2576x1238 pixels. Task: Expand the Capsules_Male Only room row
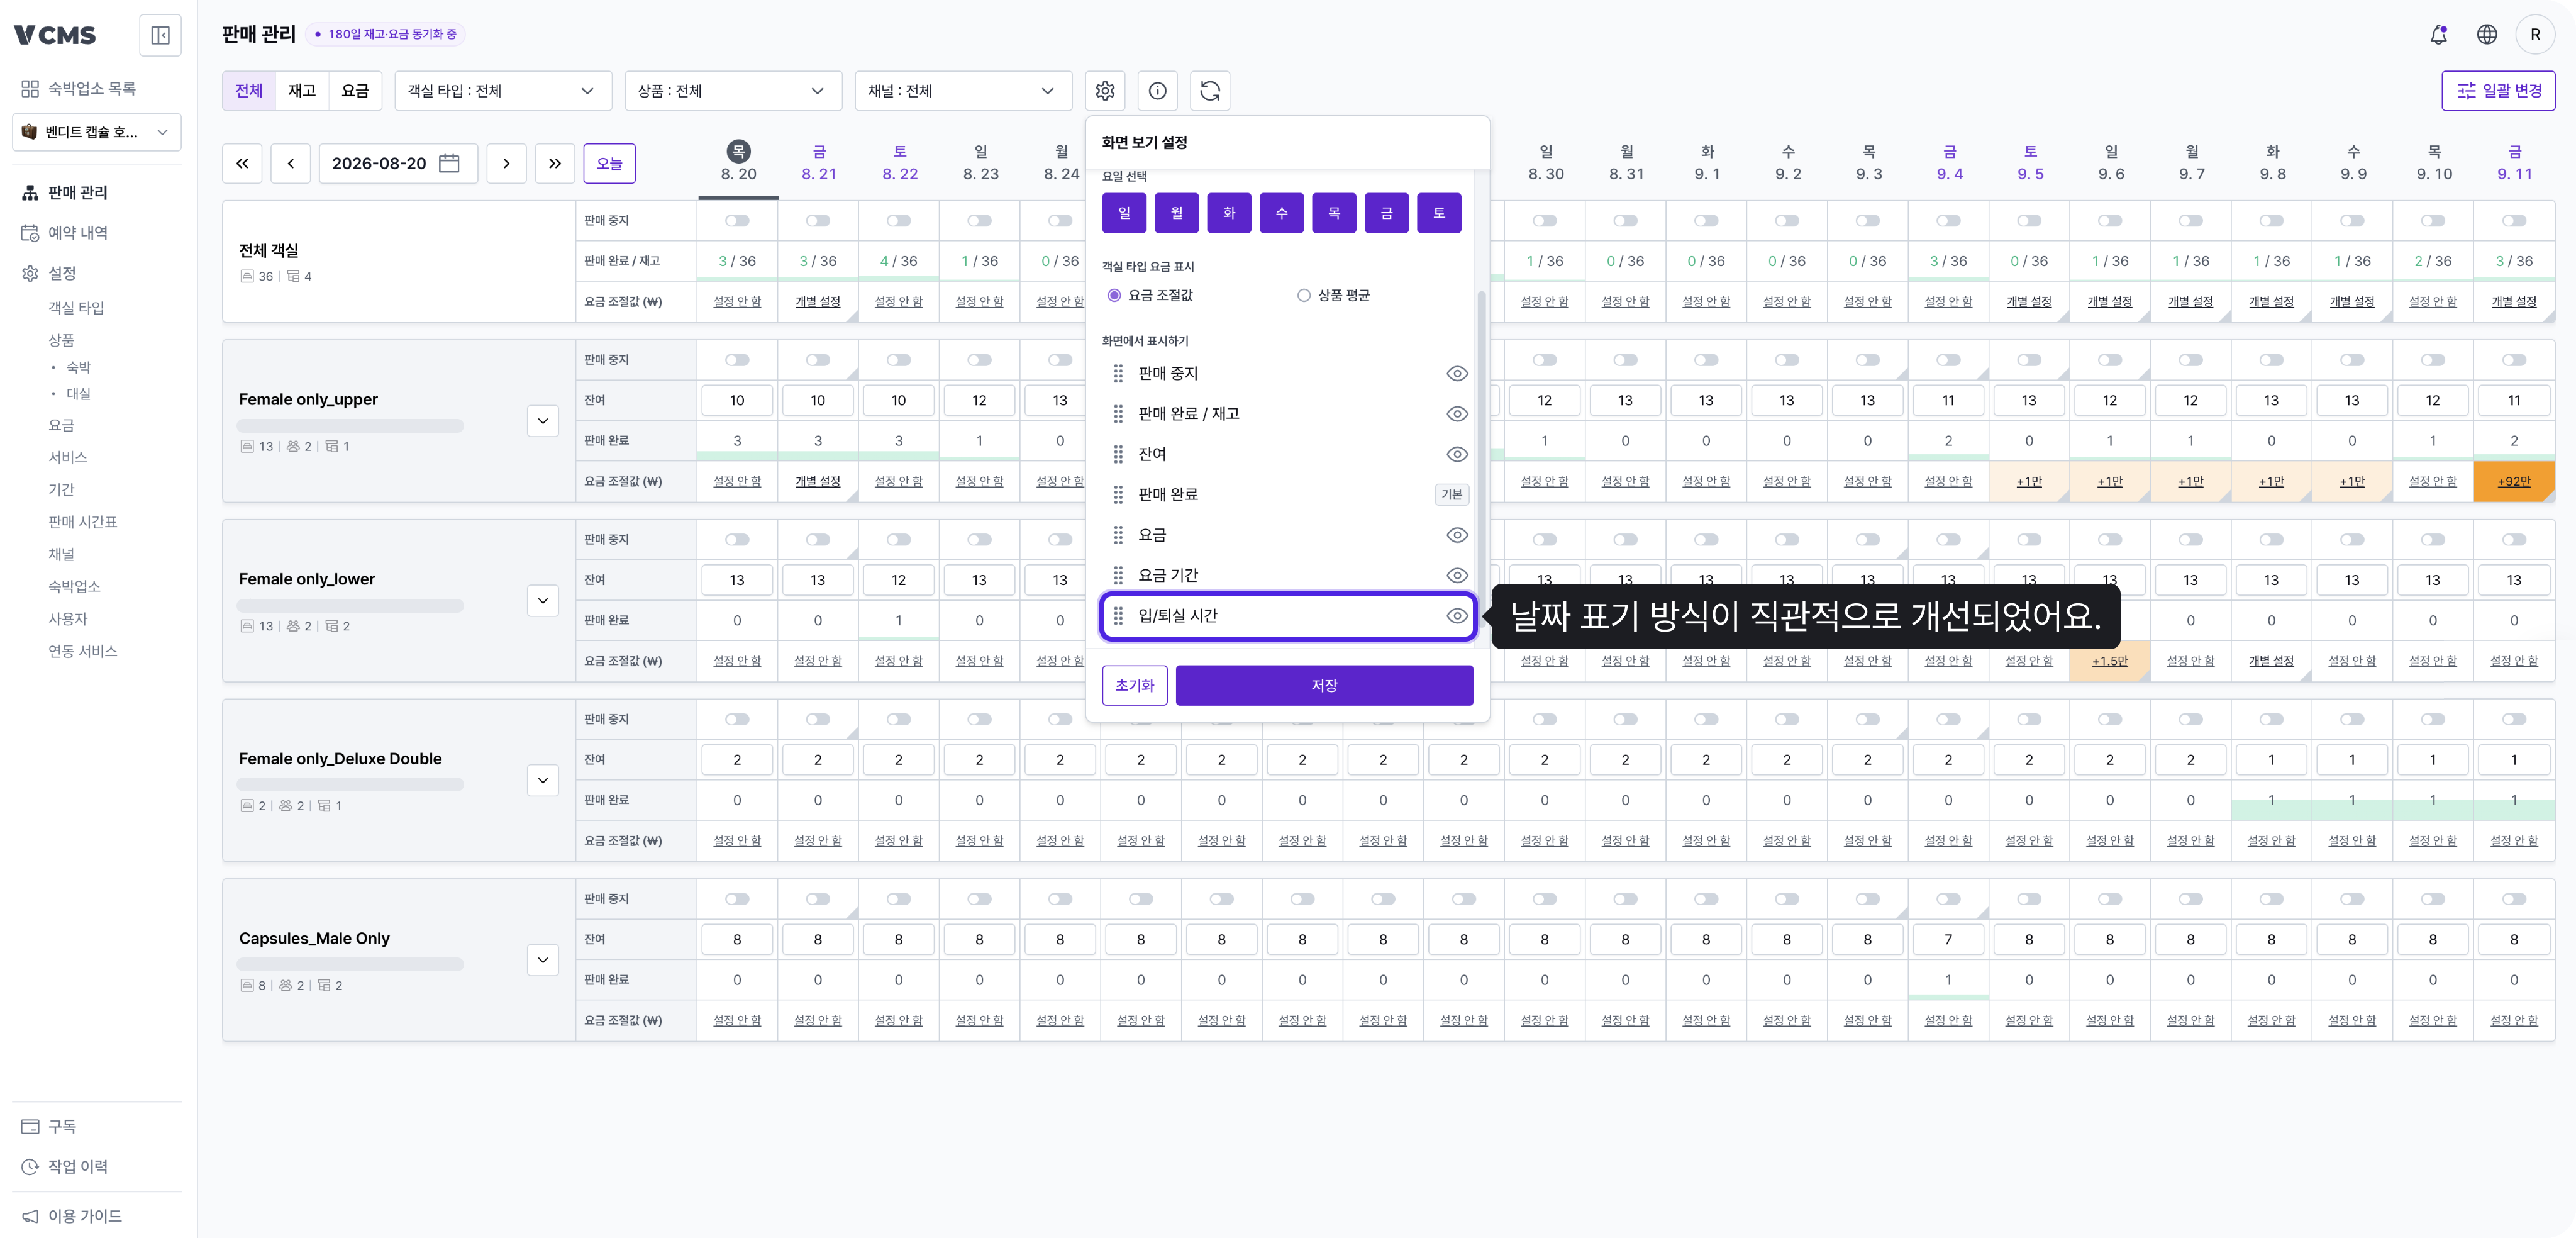(543, 960)
